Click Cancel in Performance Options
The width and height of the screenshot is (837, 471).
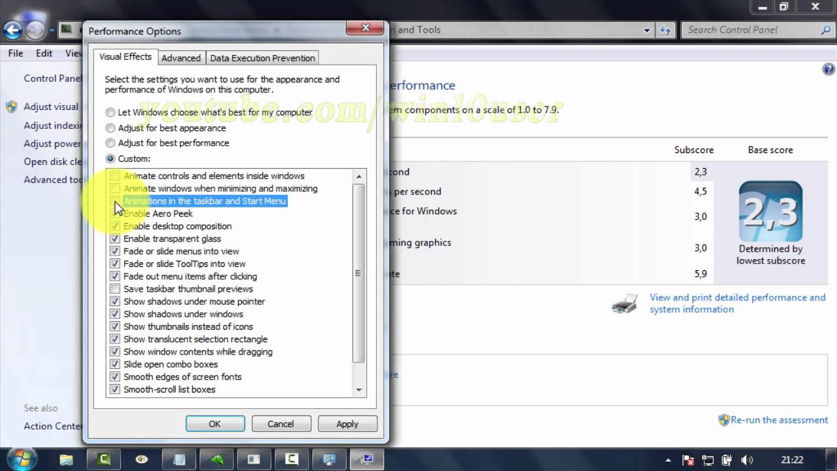(281, 424)
